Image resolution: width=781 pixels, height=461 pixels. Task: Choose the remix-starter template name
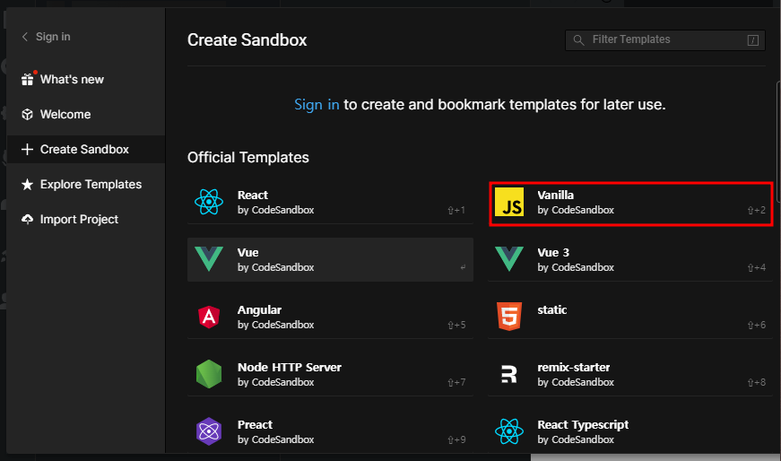[x=573, y=368]
